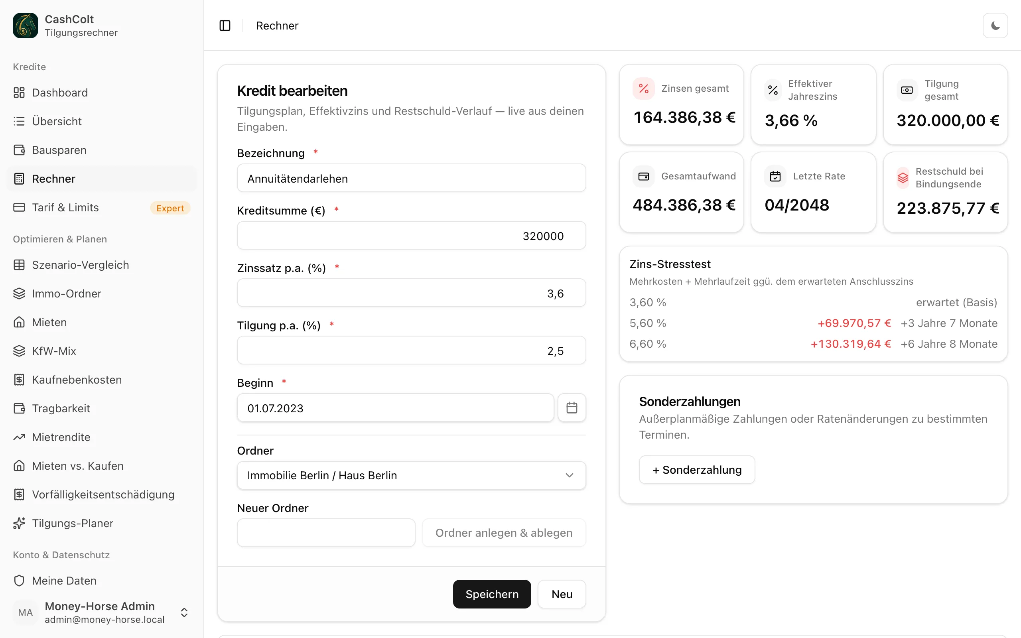
Task: Click the 04/2048 Letzte Rate value
Action: tap(796, 205)
